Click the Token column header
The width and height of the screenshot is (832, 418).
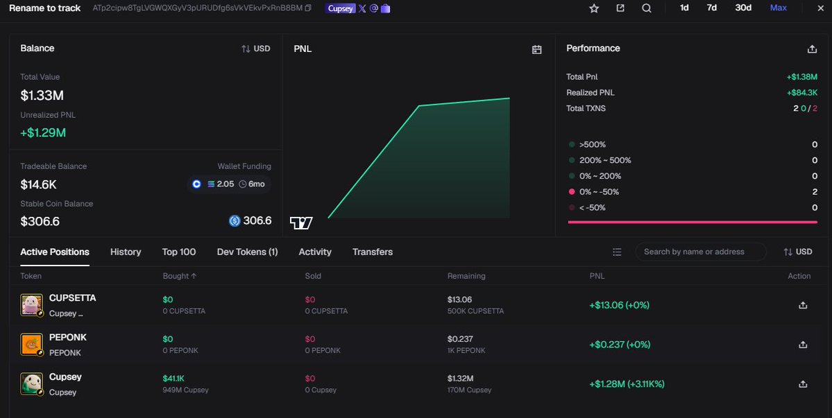(x=31, y=276)
